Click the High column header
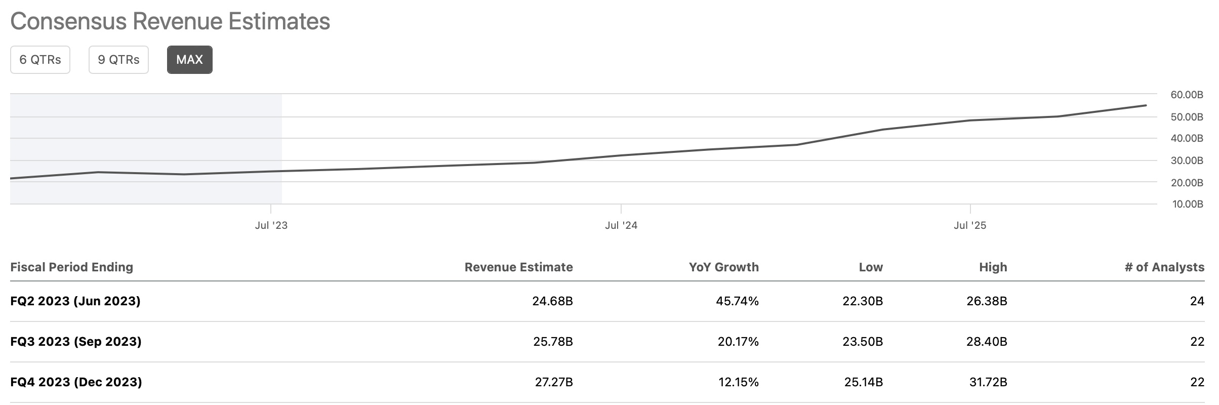 pyautogui.click(x=993, y=267)
